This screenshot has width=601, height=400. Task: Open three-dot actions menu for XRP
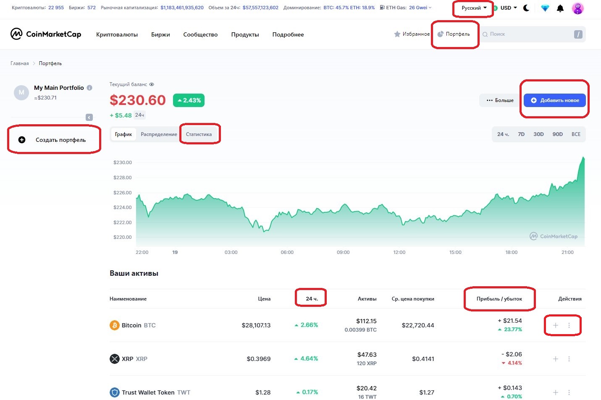pos(569,359)
